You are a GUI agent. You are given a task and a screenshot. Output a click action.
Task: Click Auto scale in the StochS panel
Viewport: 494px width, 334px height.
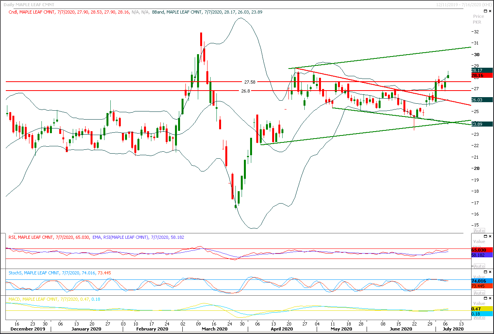pos(479,293)
